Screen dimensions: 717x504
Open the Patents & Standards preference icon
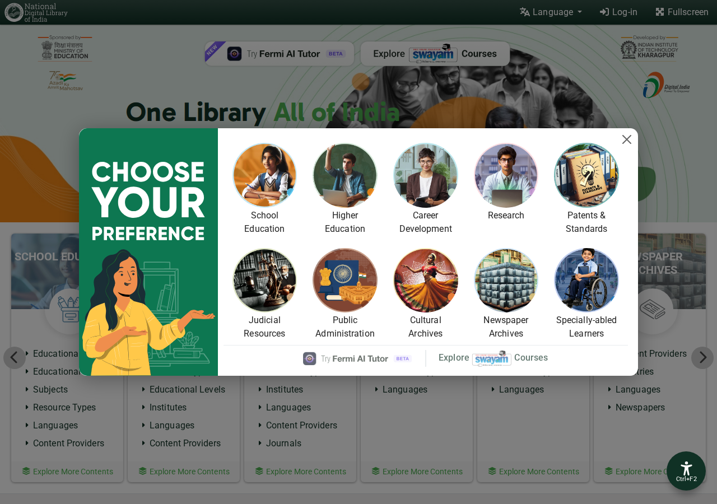pos(586,175)
